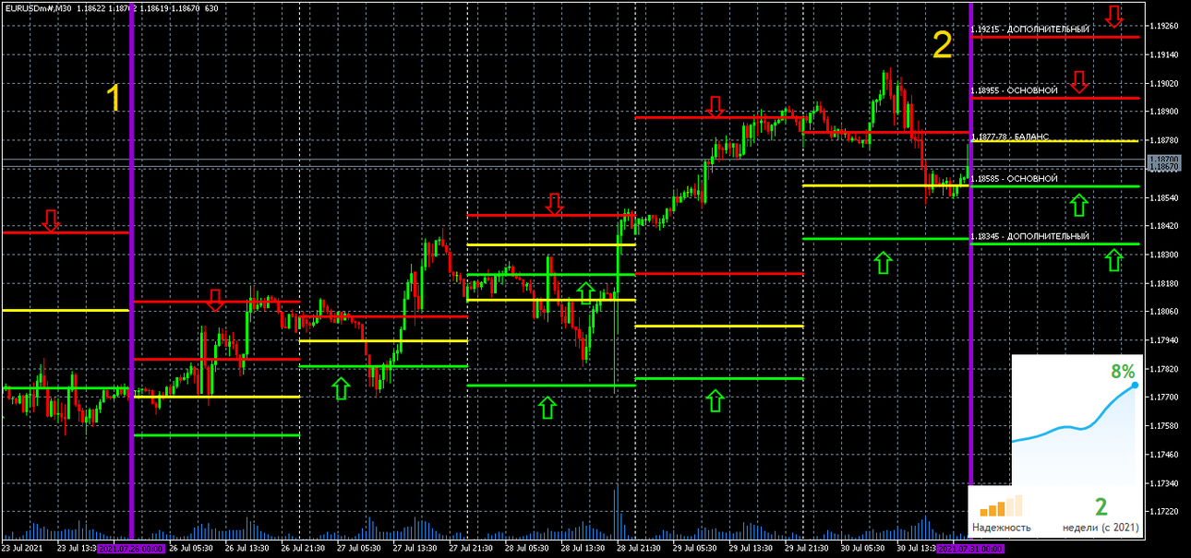Select the EURUSDm#,M30 chart title
Viewport: 1191px width, 558px height.
(41, 7)
